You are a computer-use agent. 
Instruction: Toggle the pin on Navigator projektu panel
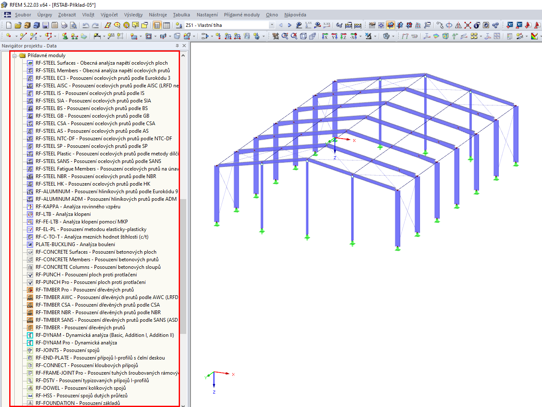pyautogui.click(x=177, y=46)
